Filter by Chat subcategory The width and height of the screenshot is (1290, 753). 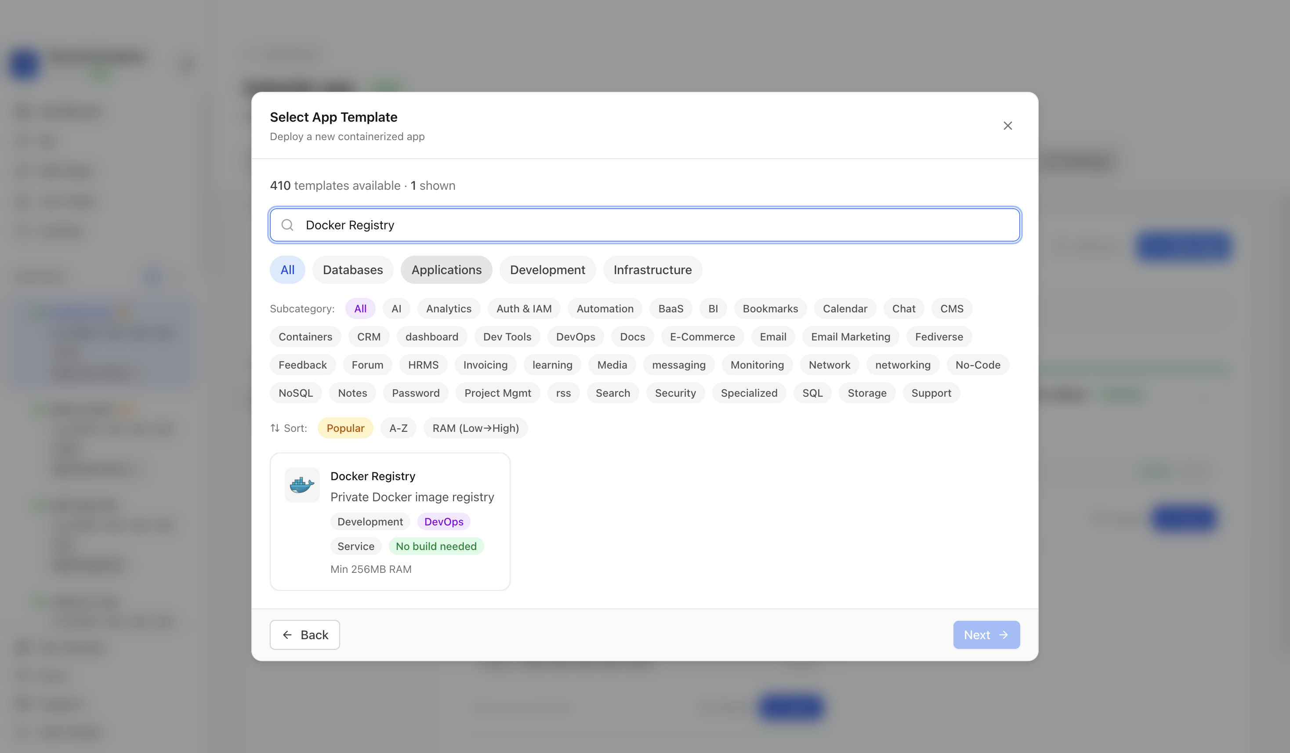click(x=903, y=309)
